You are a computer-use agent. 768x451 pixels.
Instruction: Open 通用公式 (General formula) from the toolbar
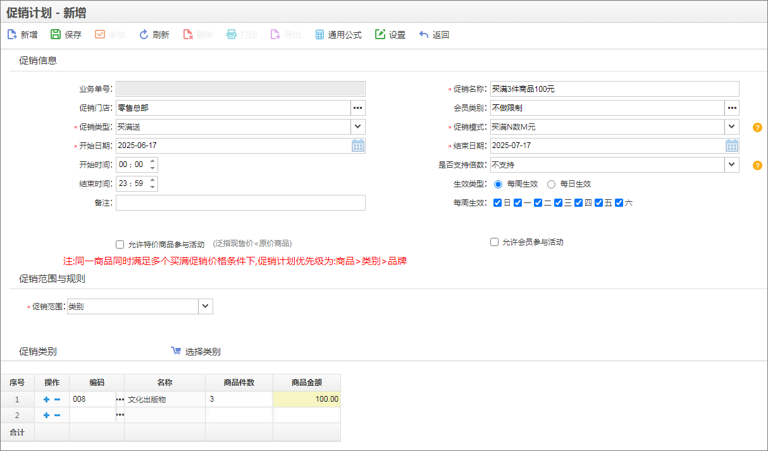point(338,35)
